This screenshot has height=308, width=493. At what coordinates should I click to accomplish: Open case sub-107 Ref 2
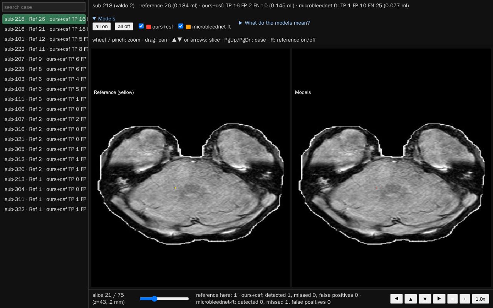(x=44, y=119)
